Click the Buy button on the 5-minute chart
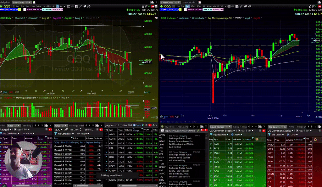 coord(166,116)
